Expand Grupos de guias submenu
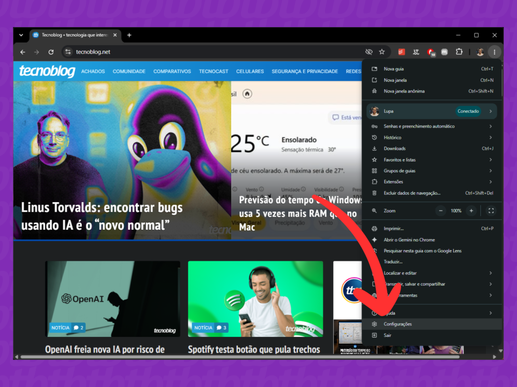The height and width of the screenshot is (387, 517). [x=432, y=171]
